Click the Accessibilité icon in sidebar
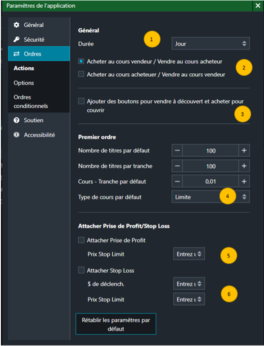 (17, 135)
